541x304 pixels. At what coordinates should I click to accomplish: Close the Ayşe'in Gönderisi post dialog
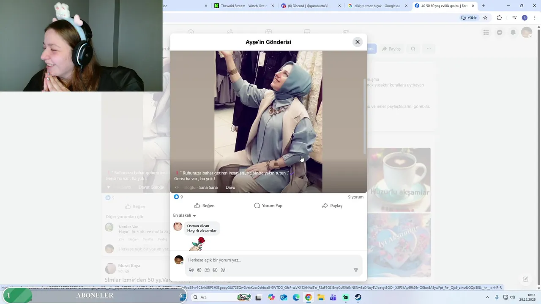358,42
